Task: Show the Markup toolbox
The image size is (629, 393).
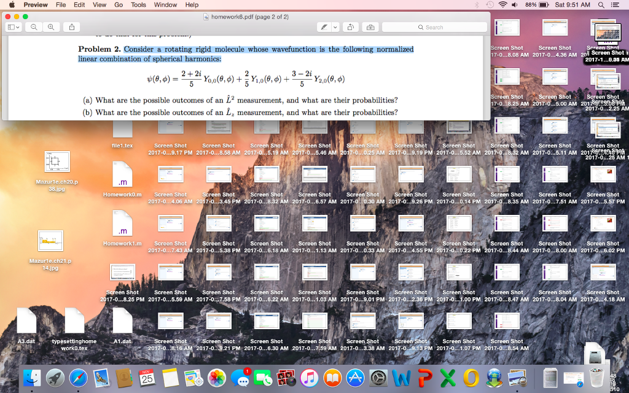Action: coord(370,27)
